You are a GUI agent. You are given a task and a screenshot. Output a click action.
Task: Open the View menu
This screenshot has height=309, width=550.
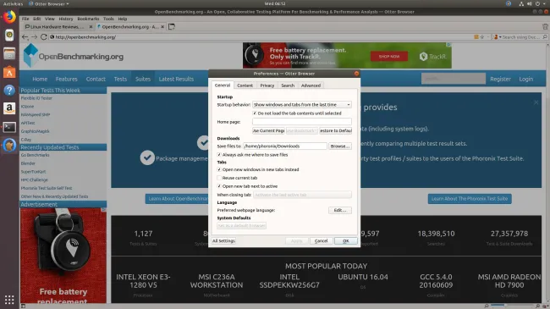49,19
